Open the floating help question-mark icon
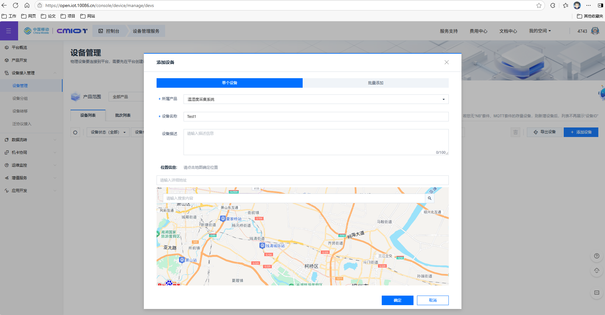Screen dimensions: 605x315 pos(596,256)
